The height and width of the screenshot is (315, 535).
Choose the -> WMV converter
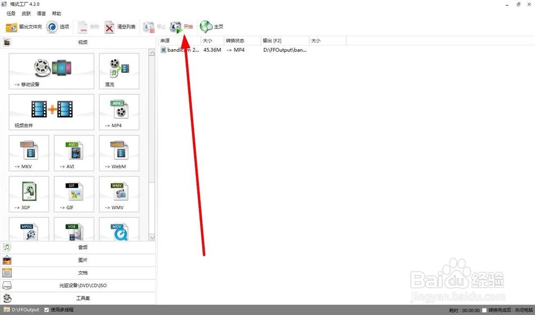[119, 194]
